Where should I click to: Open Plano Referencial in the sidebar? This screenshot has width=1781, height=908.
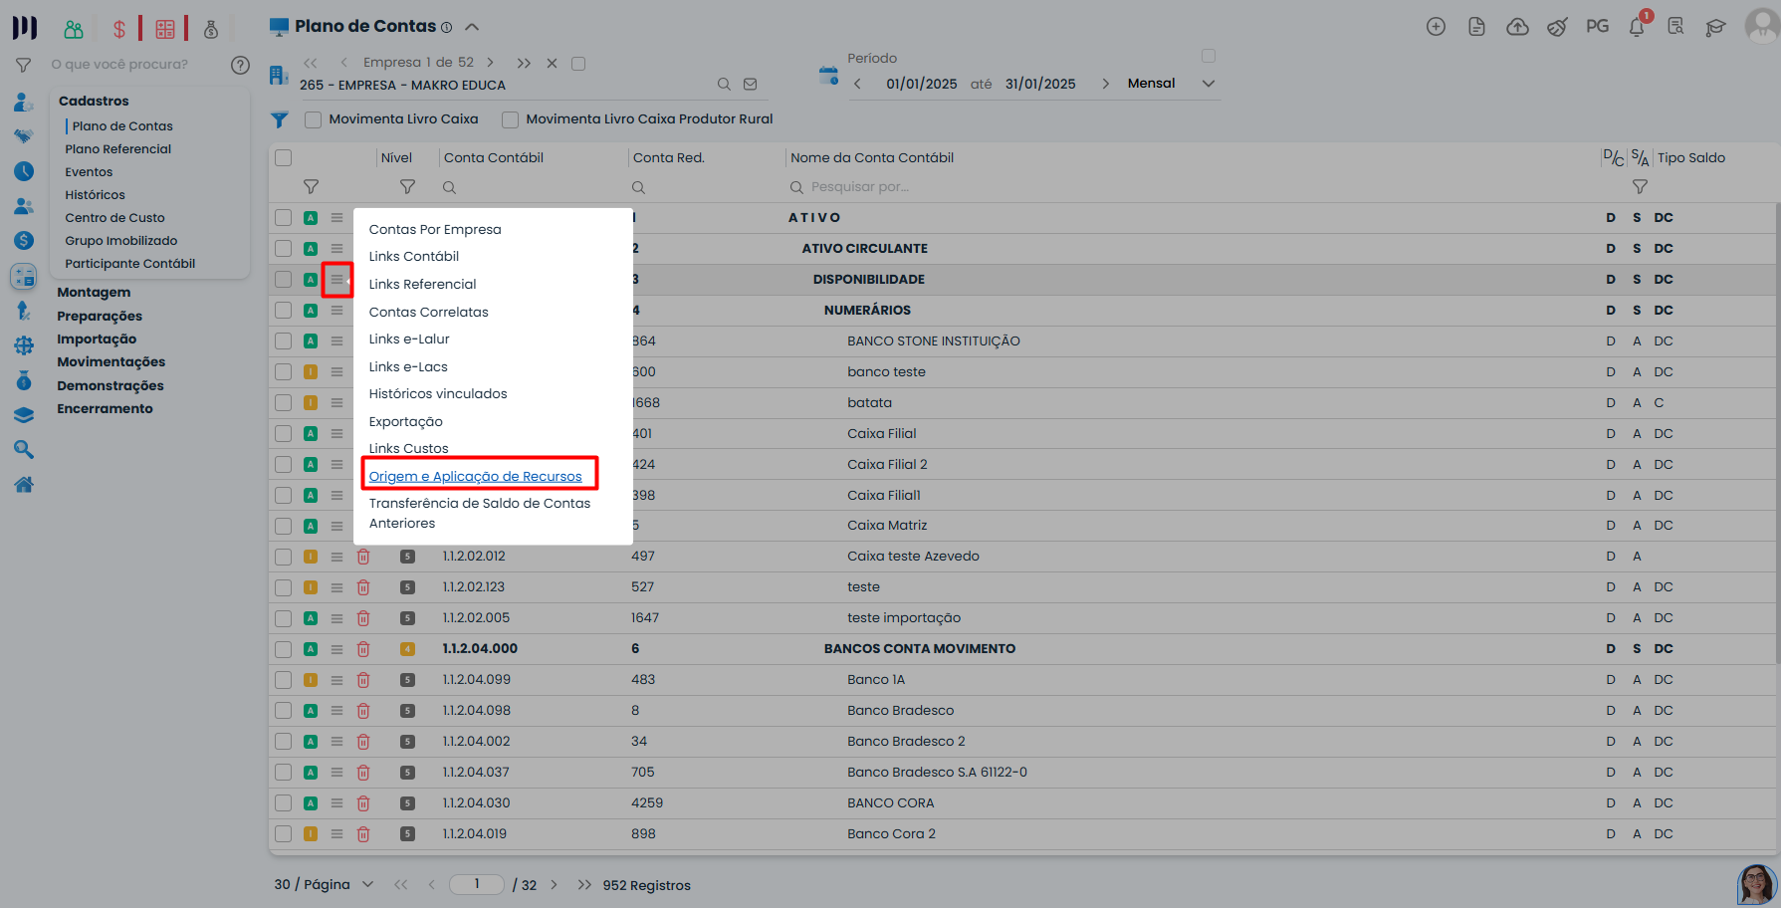(117, 149)
